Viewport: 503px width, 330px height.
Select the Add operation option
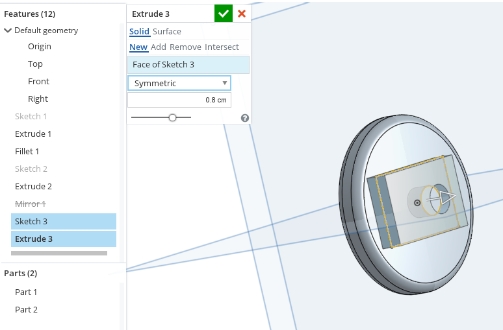pos(159,47)
